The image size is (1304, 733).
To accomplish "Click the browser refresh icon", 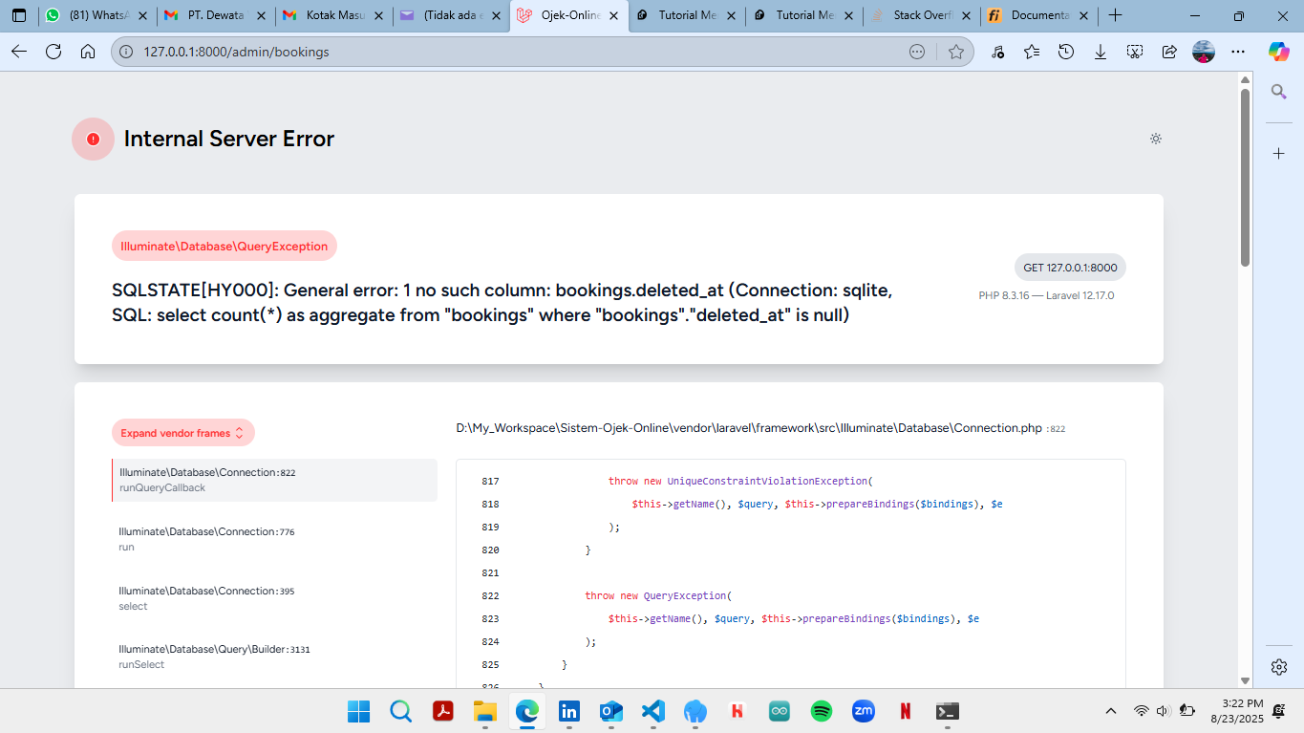I will click(x=53, y=52).
